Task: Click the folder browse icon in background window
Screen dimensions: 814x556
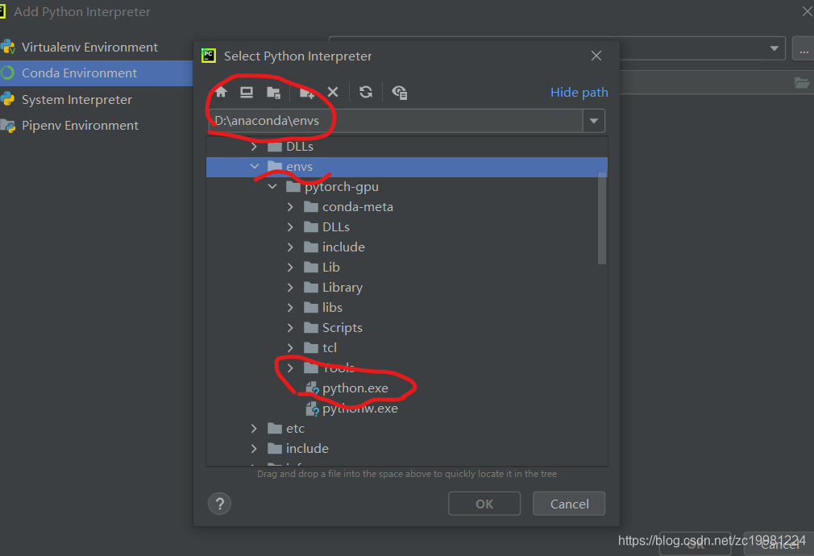Action: (802, 82)
